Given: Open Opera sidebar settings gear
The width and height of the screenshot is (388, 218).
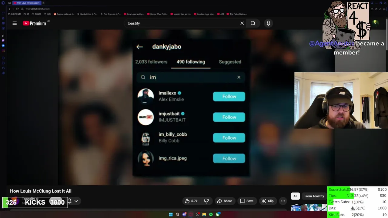Looking at the screenshot, I should click(3, 73).
